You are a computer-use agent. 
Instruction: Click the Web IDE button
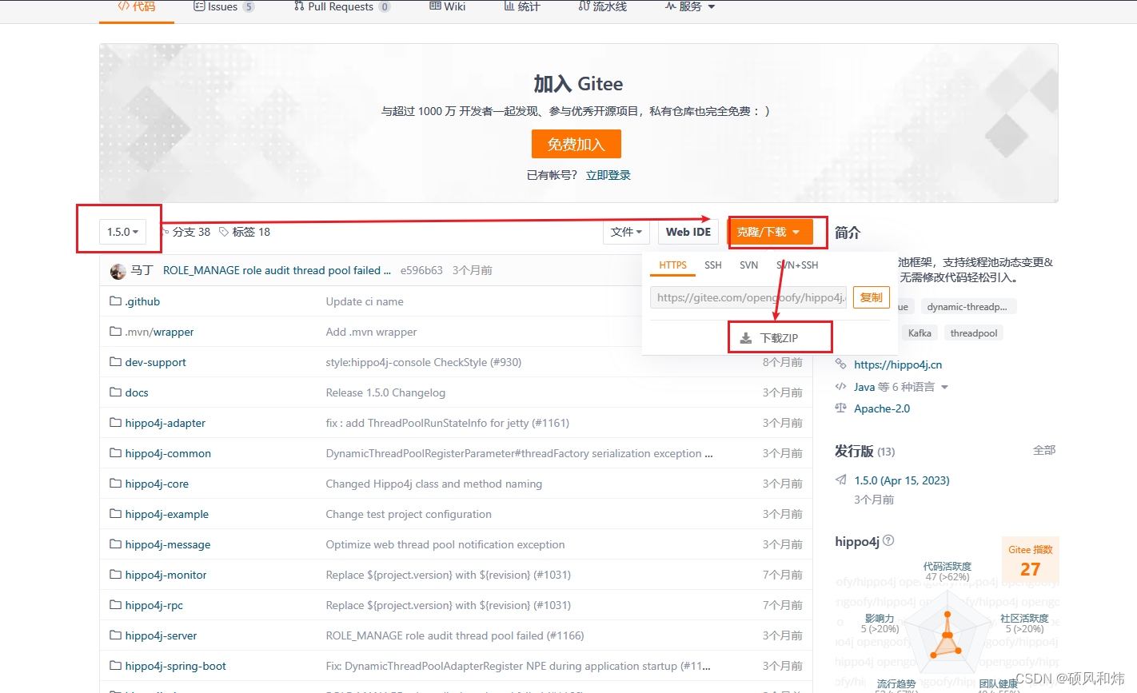point(688,232)
